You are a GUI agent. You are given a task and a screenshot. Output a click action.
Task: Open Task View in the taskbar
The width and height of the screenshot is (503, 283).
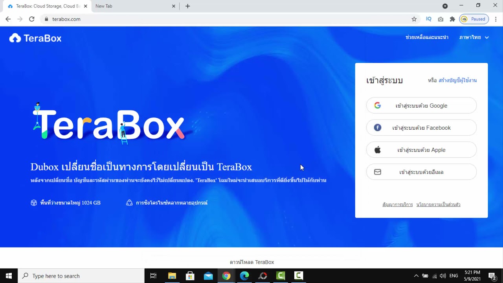[x=153, y=276]
